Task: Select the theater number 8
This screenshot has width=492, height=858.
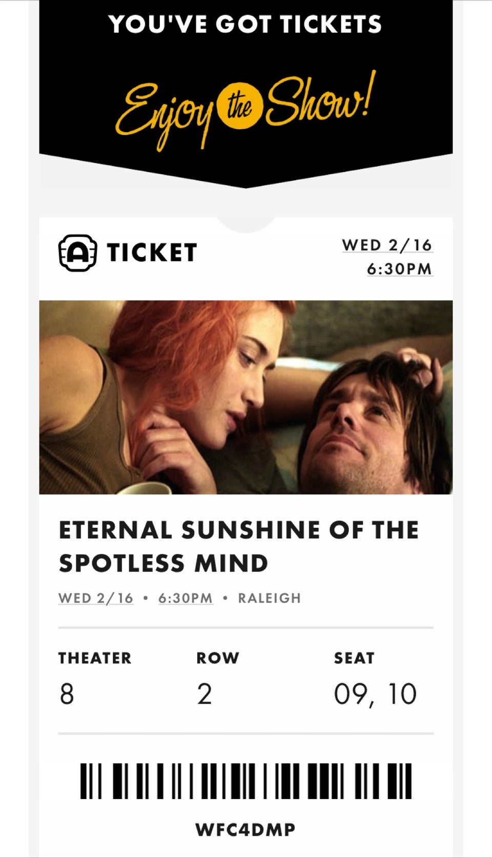Action: coord(67,694)
